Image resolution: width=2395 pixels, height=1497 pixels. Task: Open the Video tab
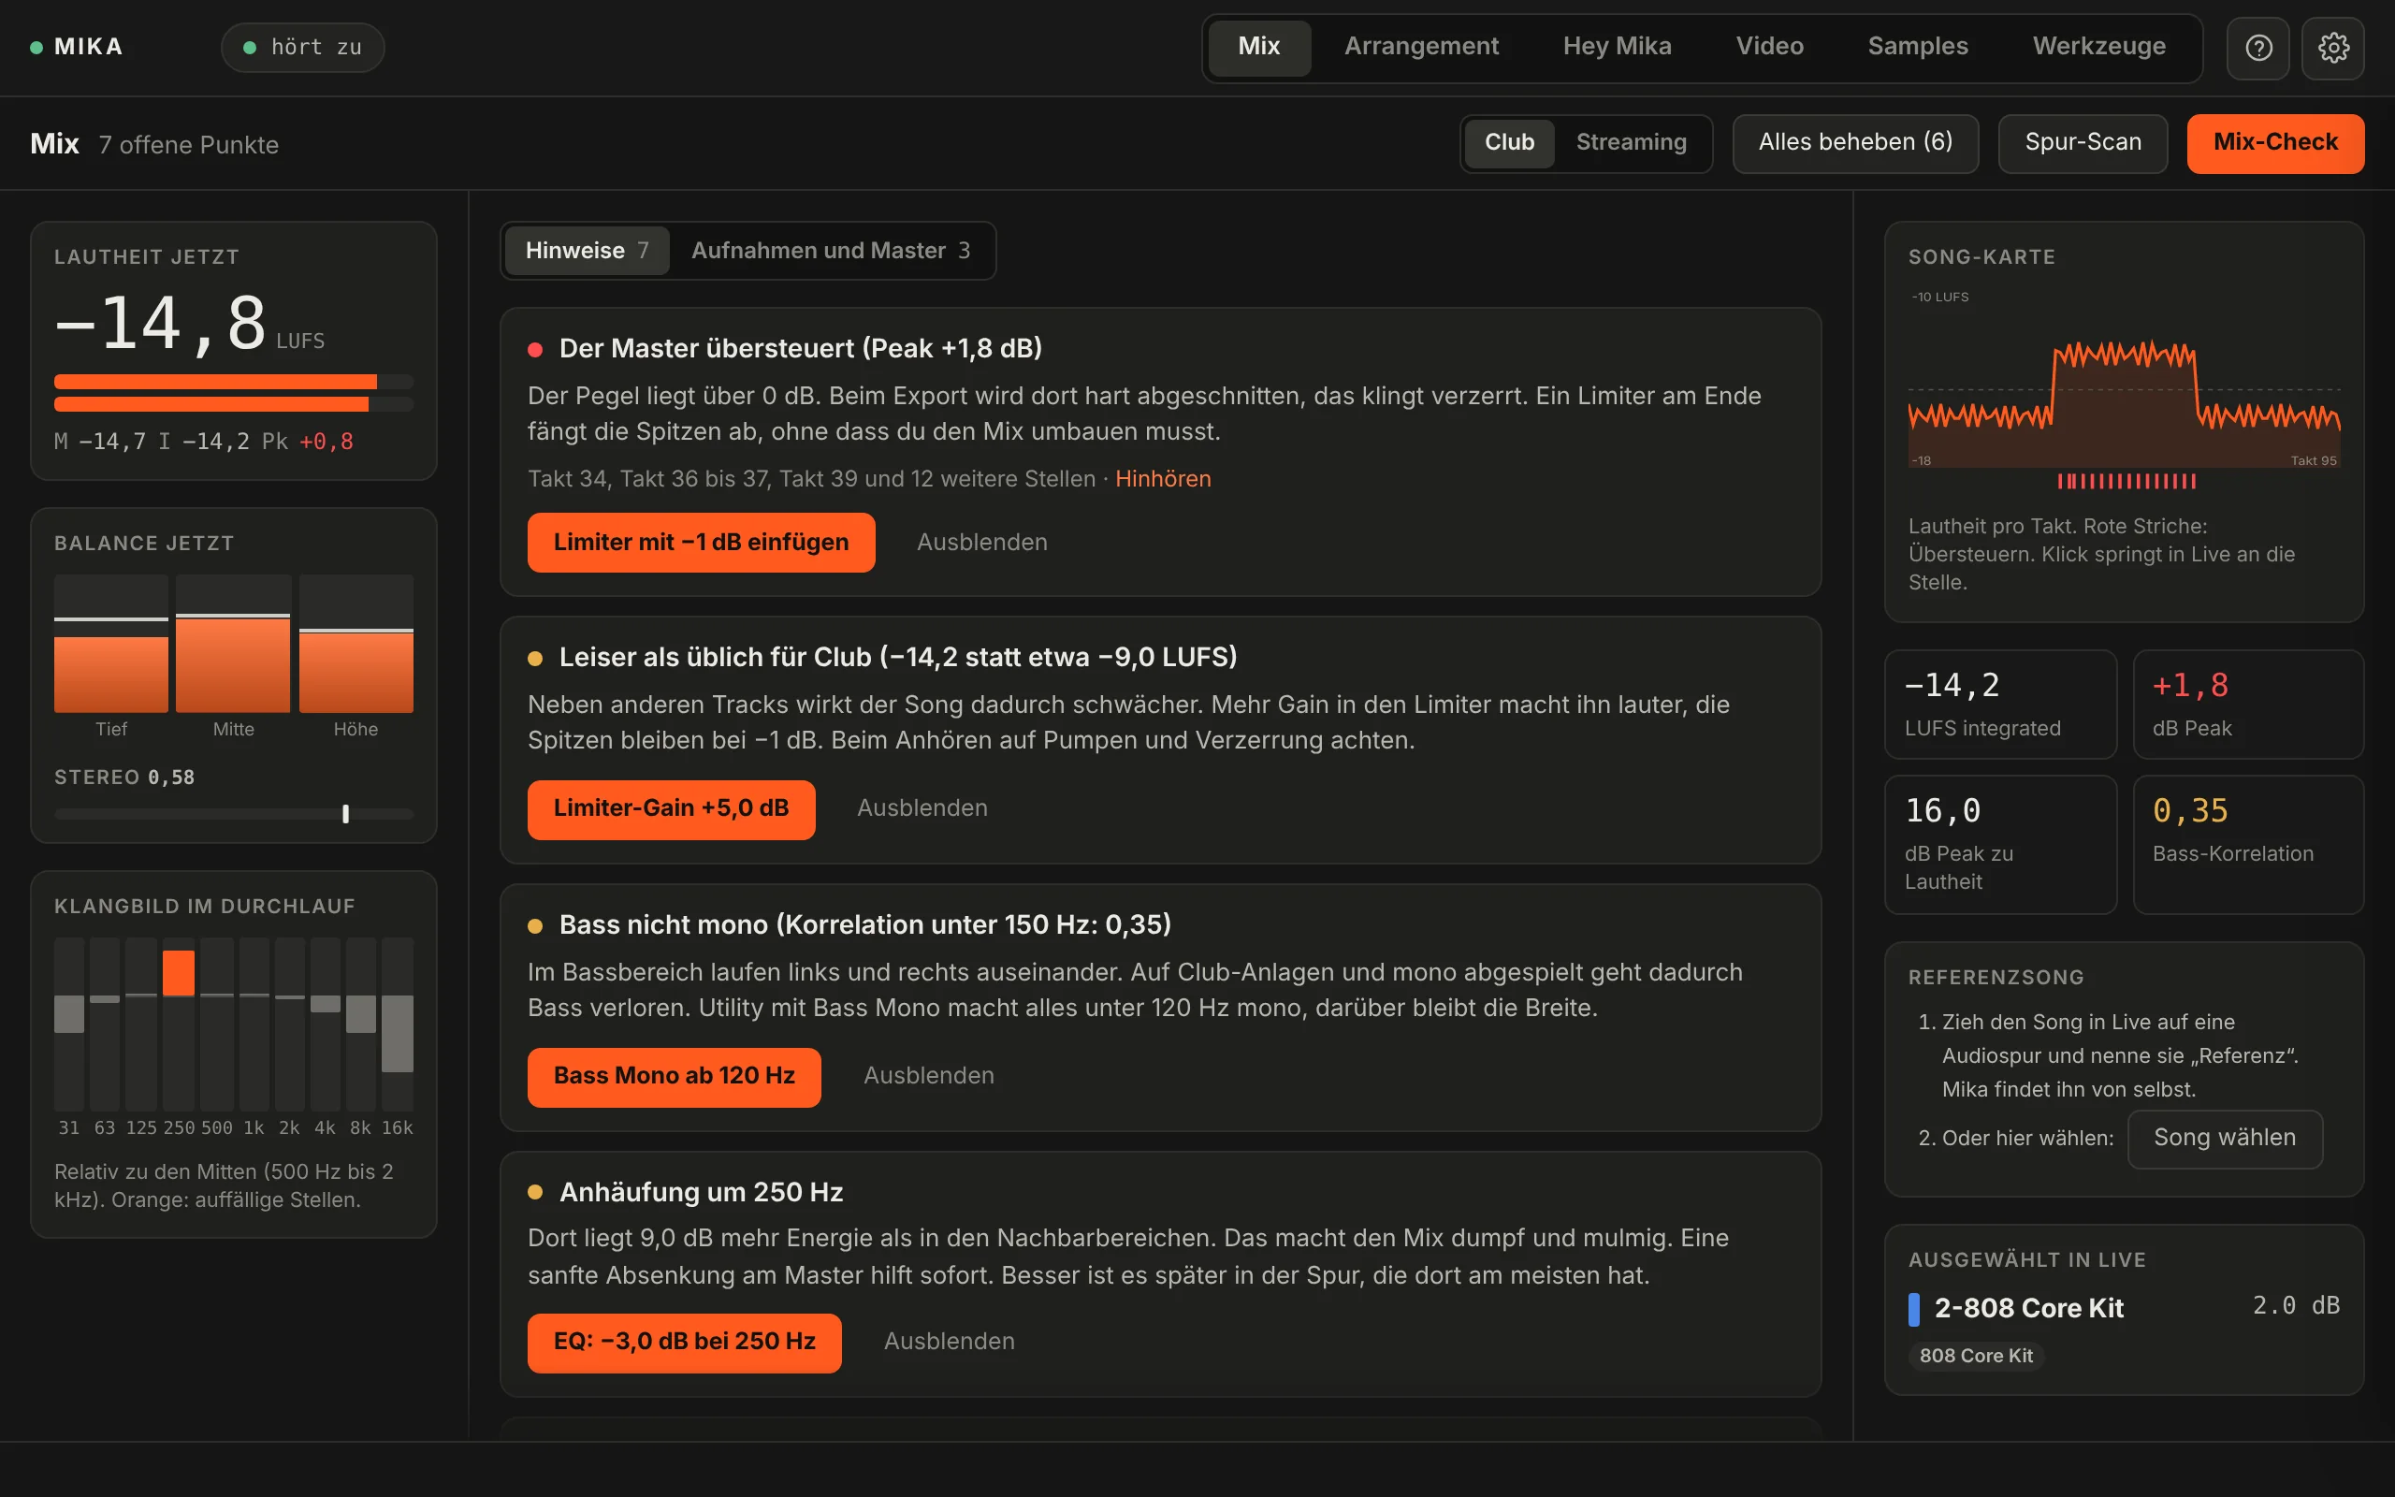coord(1769,47)
